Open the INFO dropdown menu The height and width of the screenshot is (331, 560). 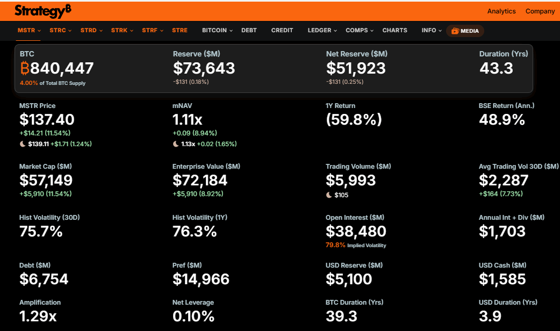432,30
